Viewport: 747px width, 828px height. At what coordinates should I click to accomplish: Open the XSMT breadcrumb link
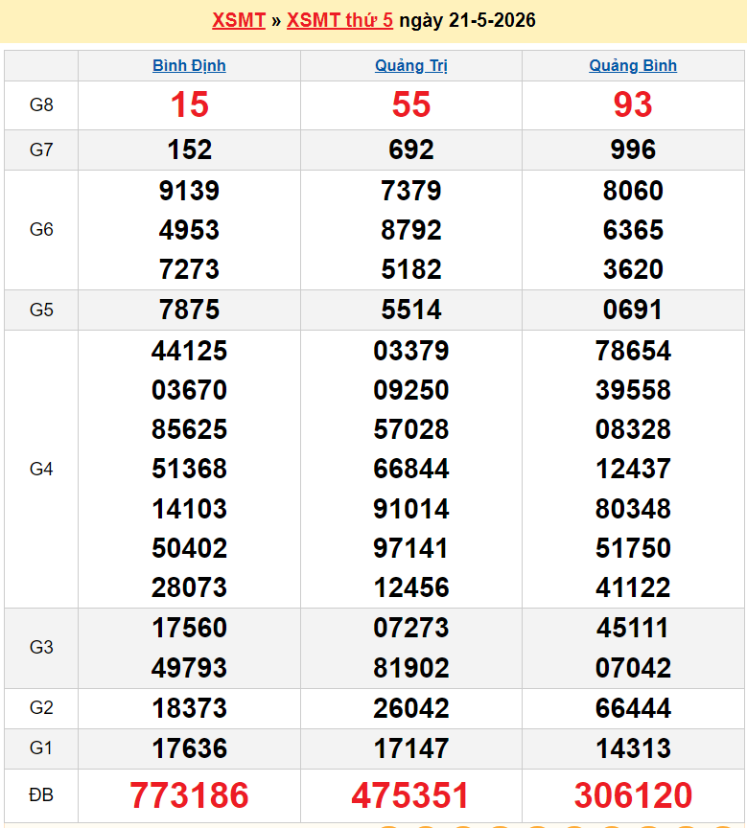coord(239,20)
